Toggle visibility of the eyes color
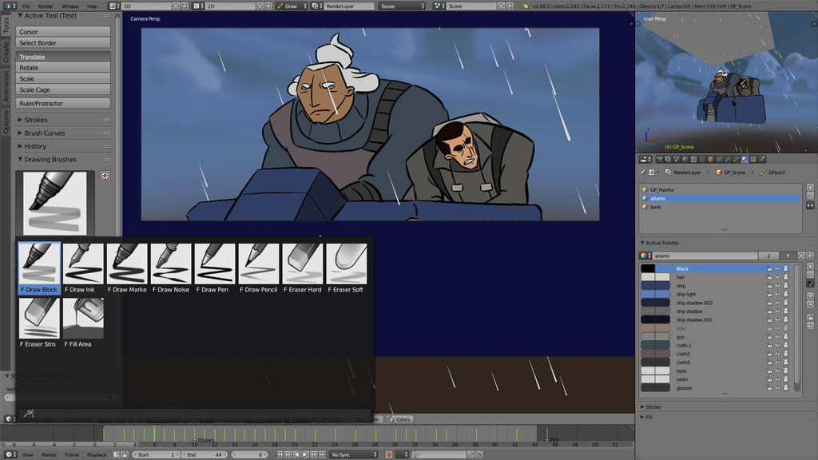 pyautogui.click(x=777, y=371)
